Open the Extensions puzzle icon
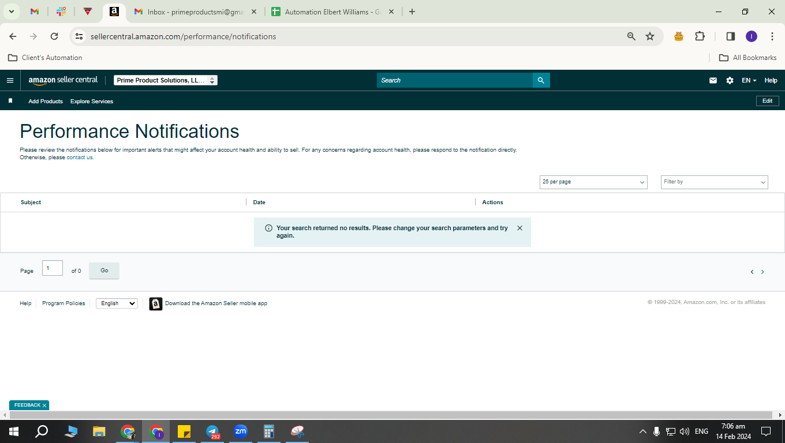This screenshot has height=443, width=785. coord(700,36)
